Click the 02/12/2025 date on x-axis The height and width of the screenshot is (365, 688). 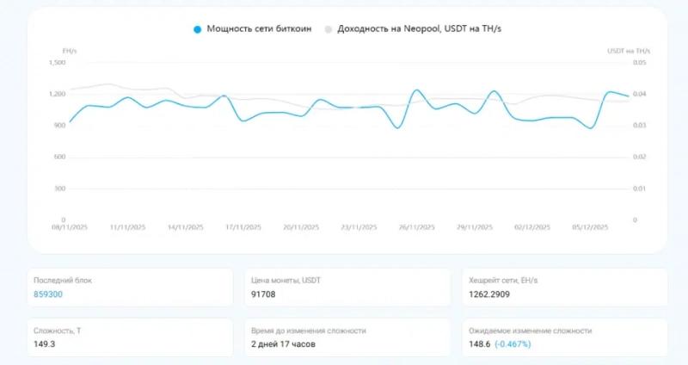tap(532, 227)
